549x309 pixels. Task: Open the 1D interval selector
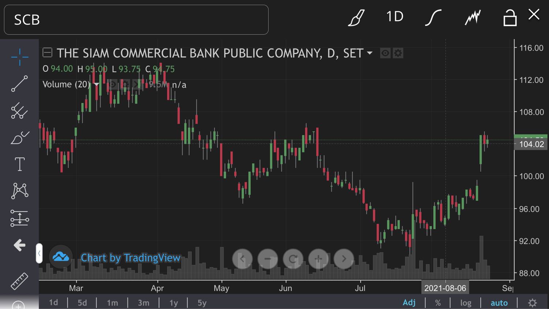(x=395, y=16)
